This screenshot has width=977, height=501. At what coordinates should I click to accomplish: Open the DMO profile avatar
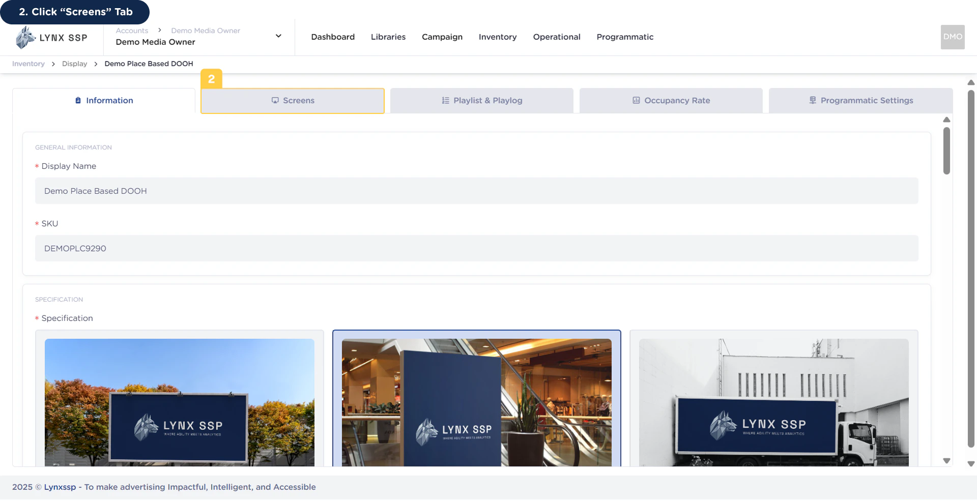click(952, 37)
